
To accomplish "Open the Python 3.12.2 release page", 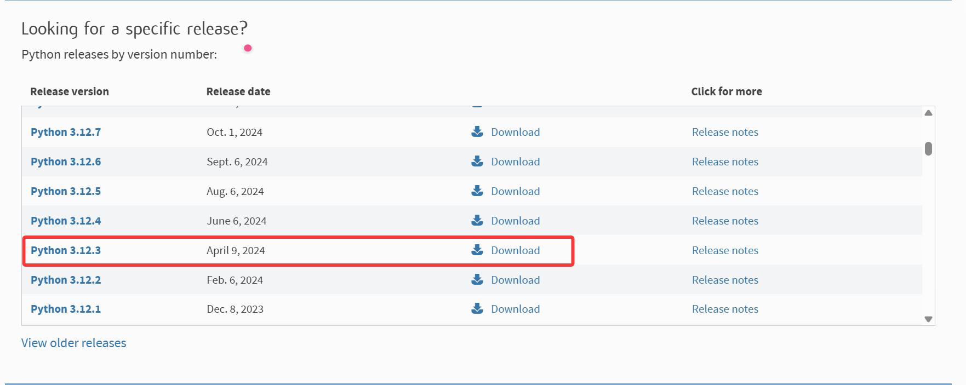I will (66, 280).
